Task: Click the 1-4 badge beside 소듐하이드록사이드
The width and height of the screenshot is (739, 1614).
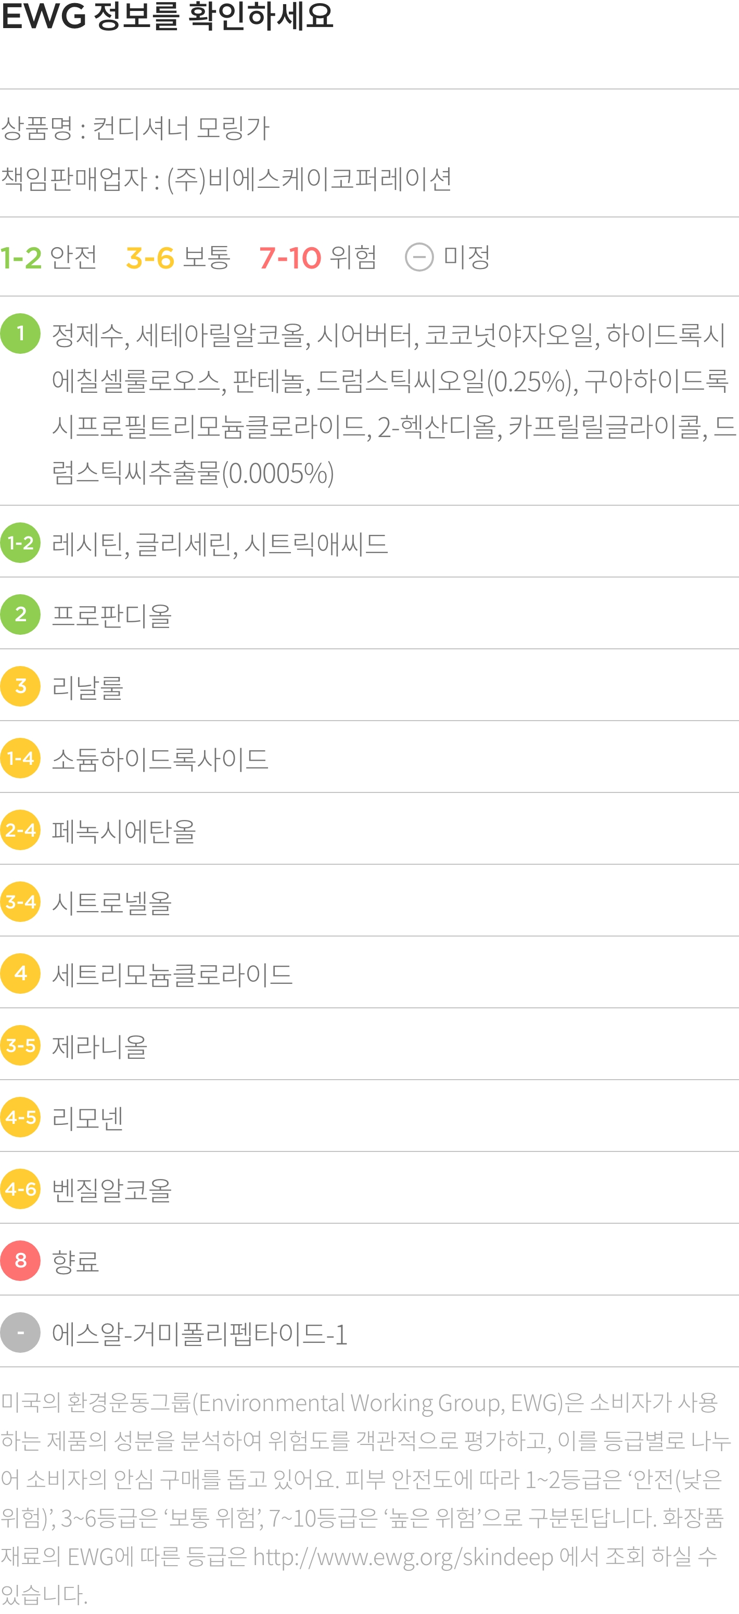Action: tap(20, 758)
